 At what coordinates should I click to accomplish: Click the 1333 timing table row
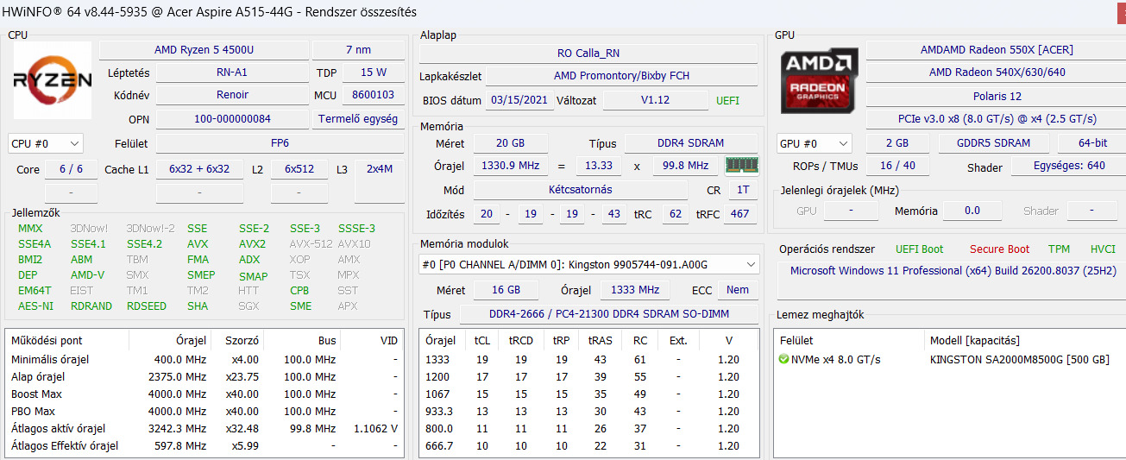coord(588,359)
